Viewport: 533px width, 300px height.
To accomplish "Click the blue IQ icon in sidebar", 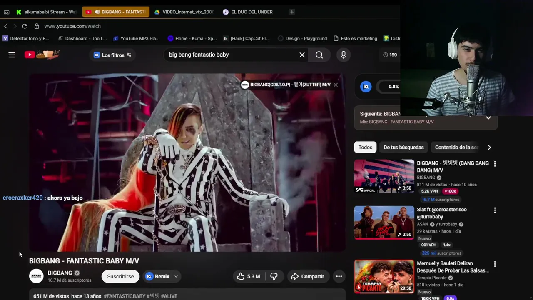I will [366, 87].
